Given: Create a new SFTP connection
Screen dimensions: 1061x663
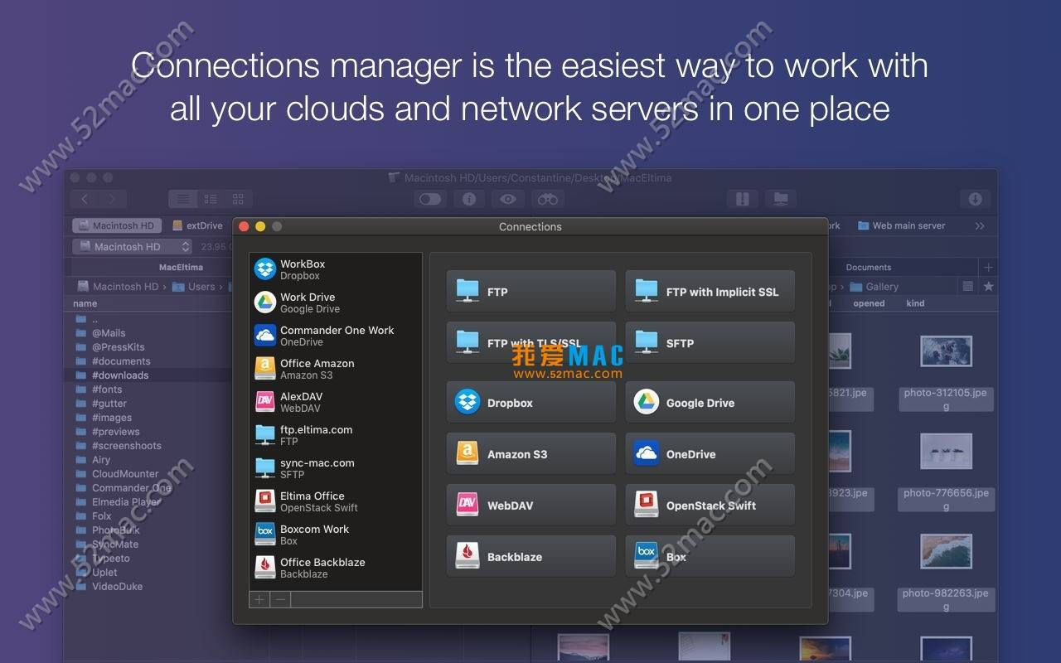Looking at the screenshot, I should [x=710, y=342].
